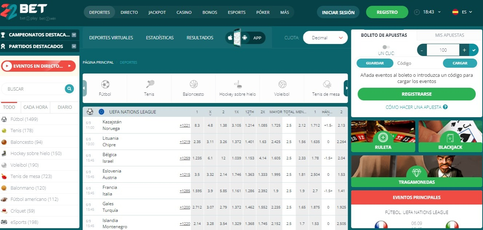Open the time zone dropdown arrow
The image size is (483, 230).
point(439,12)
